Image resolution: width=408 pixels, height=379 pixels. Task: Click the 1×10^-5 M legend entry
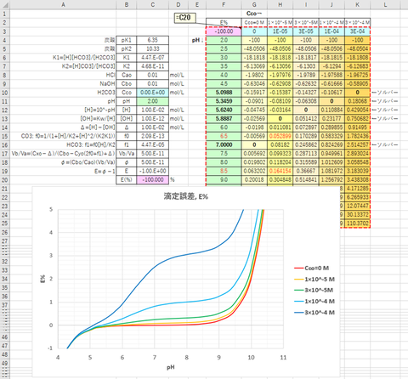(x=314, y=280)
